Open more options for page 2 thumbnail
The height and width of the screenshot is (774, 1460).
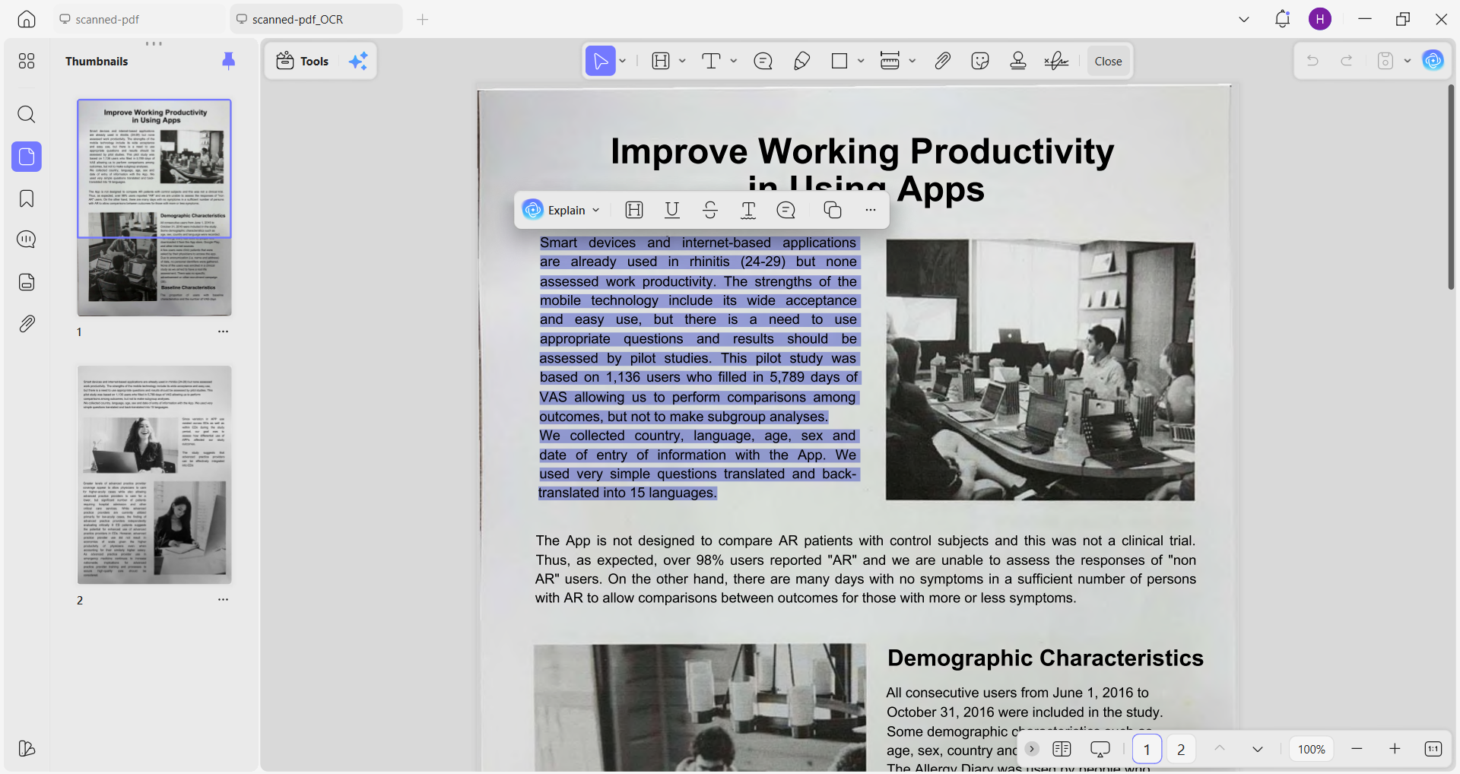point(223,599)
